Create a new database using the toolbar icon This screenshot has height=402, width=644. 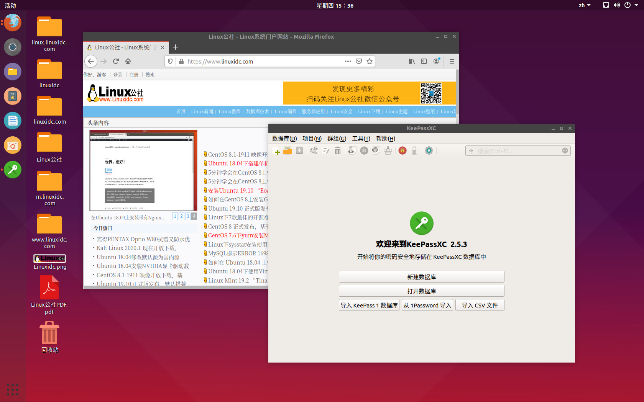pos(277,150)
